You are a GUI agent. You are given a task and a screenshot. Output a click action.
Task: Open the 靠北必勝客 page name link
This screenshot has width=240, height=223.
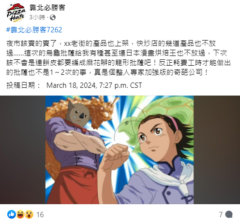pos(47,8)
